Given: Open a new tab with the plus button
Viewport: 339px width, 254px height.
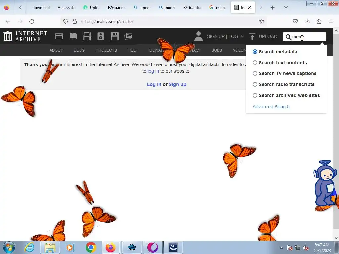Looking at the screenshot, I should [x=272, y=8].
